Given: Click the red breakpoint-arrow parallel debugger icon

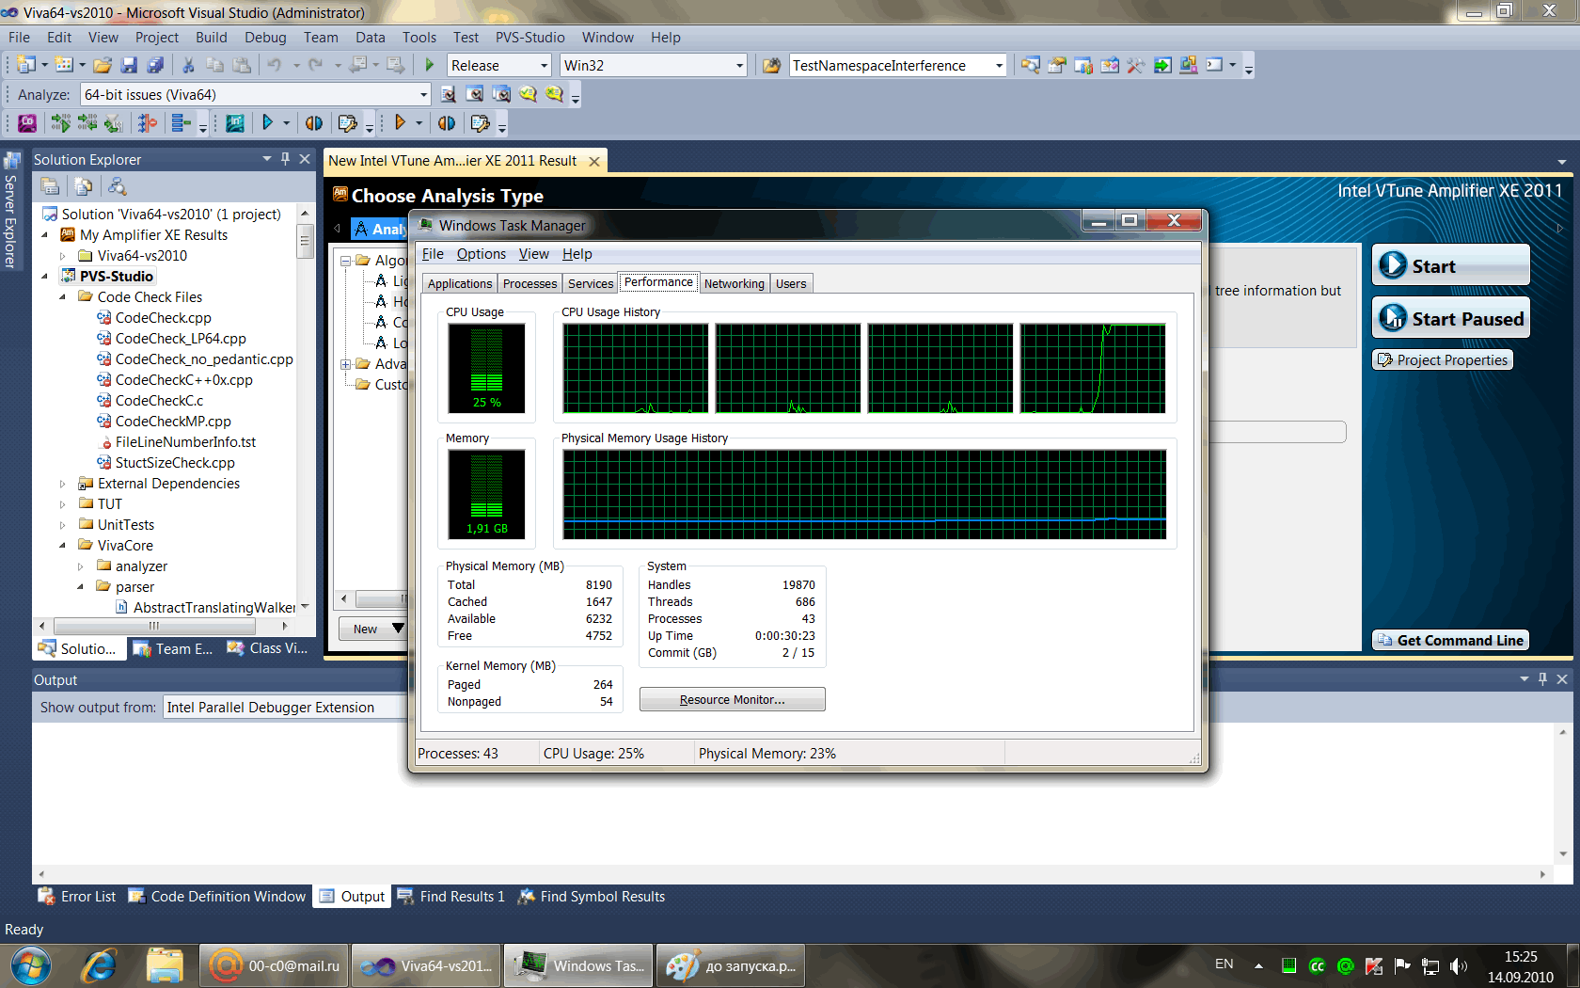Looking at the screenshot, I should [x=147, y=123].
